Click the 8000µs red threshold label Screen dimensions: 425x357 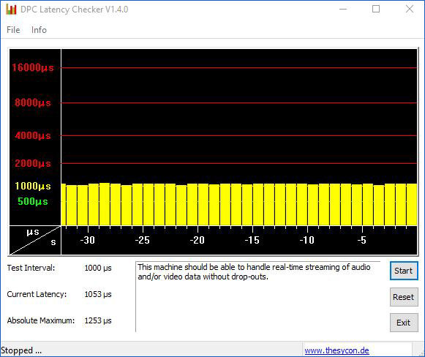[33, 102]
